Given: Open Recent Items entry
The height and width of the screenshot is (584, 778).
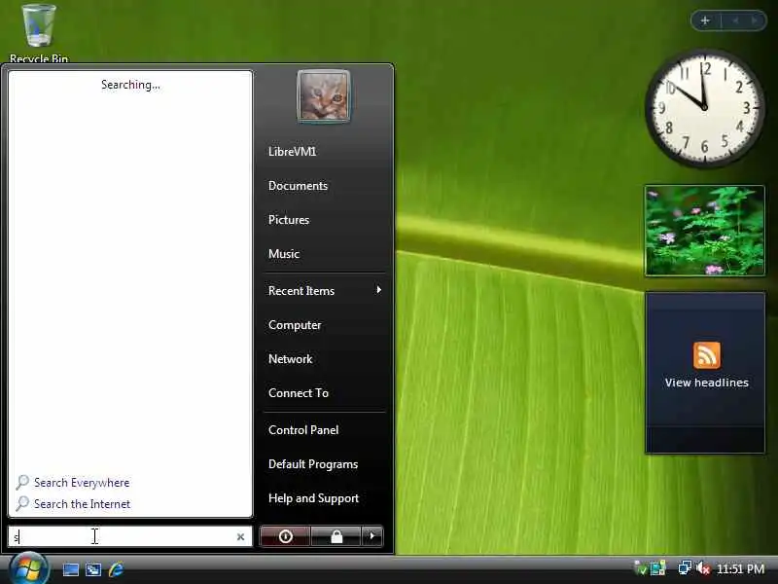Looking at the screenshot, I should point(301,291).
